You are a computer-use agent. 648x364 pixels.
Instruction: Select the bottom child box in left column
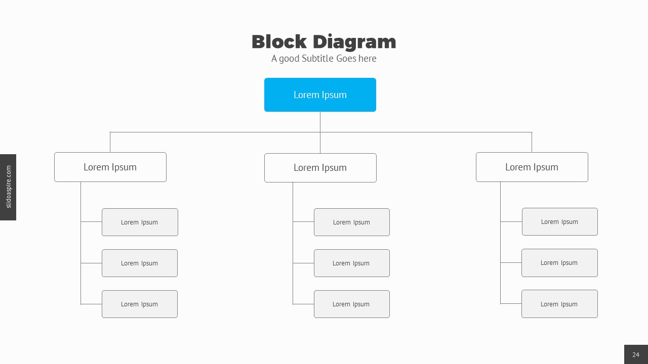140,304
